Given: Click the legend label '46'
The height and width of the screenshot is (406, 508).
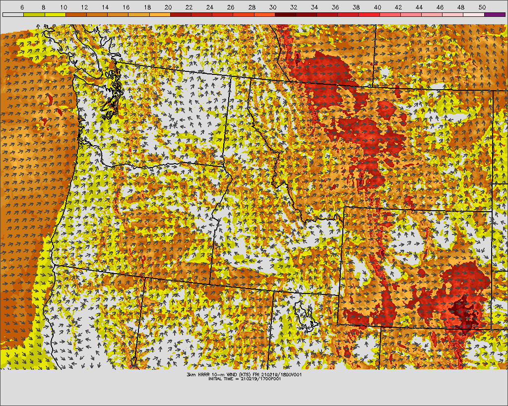Looking at the screenshot, I should [440, 7].
